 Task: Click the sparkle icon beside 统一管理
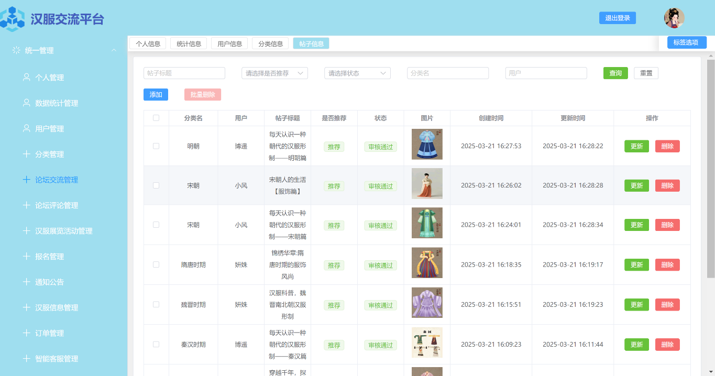click(x=16, y=50)
